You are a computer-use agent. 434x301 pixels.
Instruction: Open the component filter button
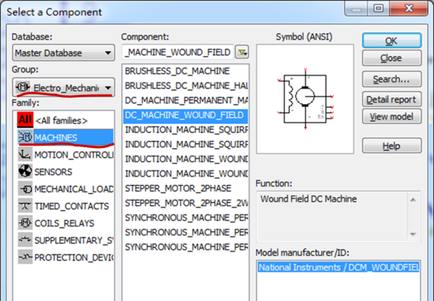click(x=242, y=52)
